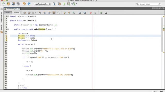Switch to Source view
This screenshot has width=165, height=92.
point(8,13)
